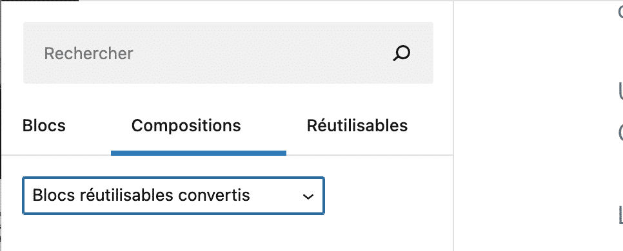Click the "Blocs réutilisables convertis" text
The height and width of the screenshot is (251, 623).
coord(141,195)
